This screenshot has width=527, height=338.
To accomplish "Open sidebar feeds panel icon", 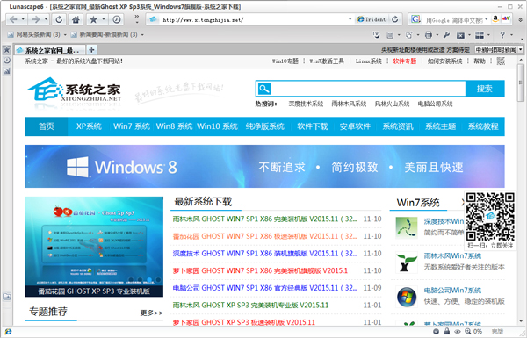I will (7, 71).
